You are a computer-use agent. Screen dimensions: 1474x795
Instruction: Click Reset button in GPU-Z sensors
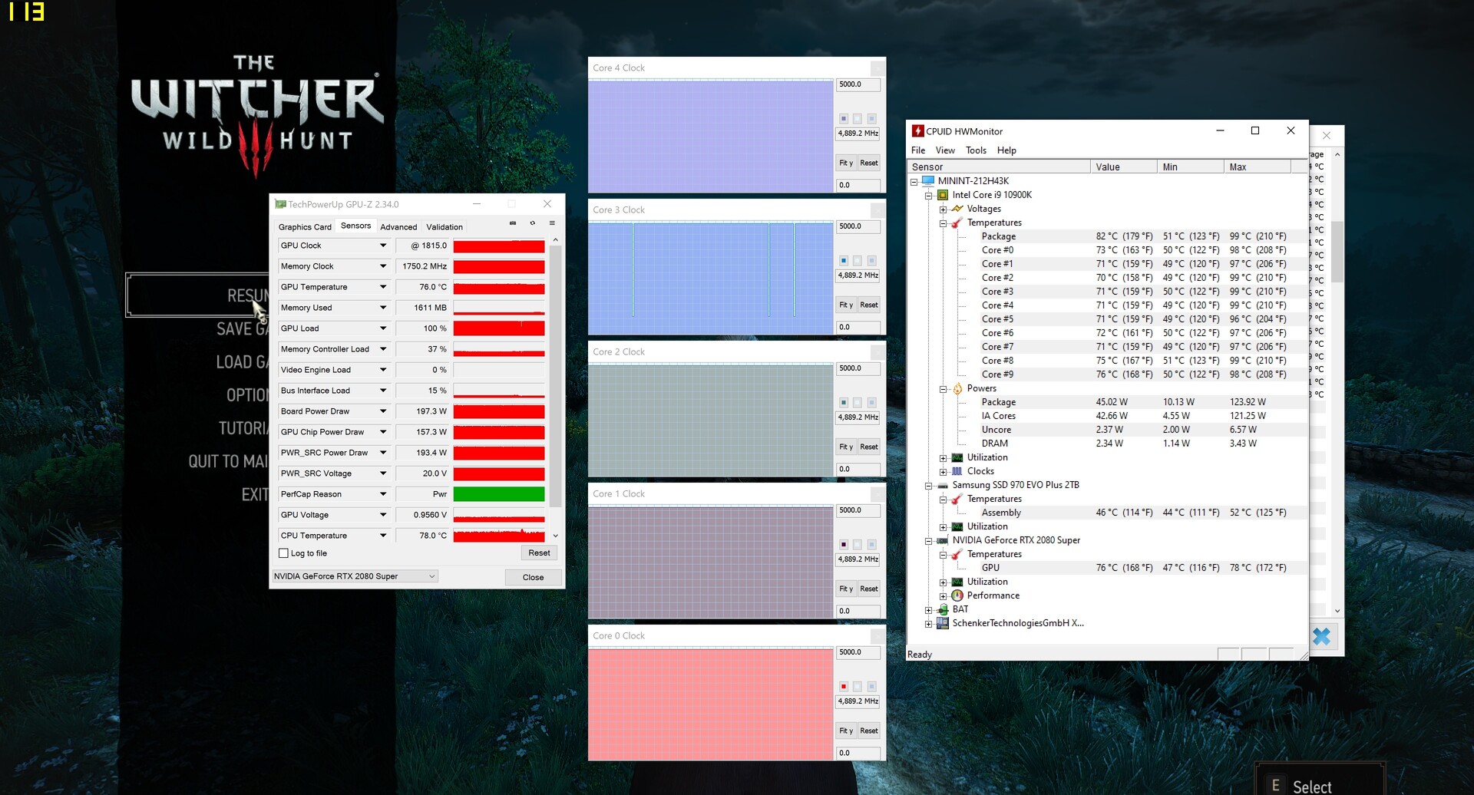[x=539, y=553]
